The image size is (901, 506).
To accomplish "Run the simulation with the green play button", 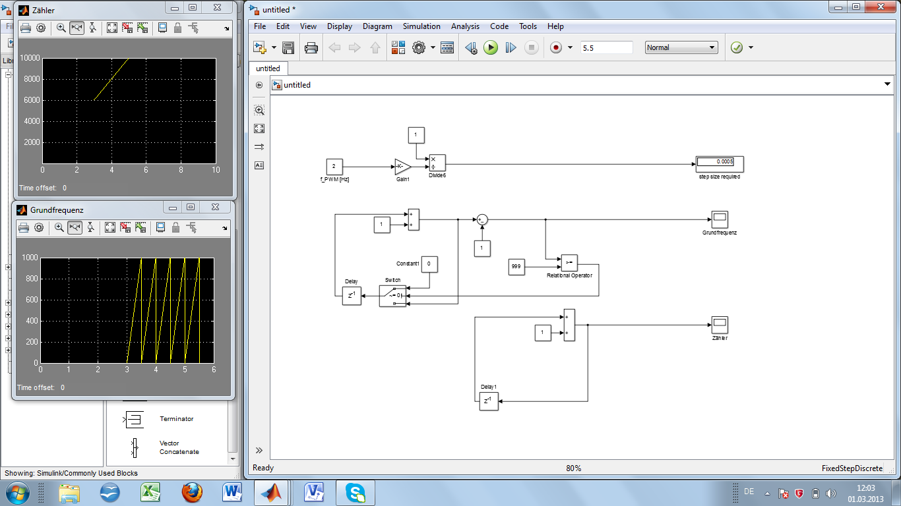I will tap(491, 47).
